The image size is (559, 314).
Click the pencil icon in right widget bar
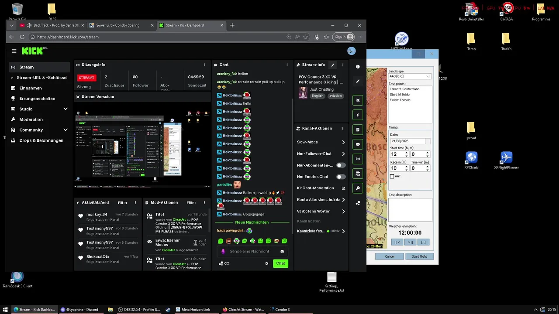358,81
